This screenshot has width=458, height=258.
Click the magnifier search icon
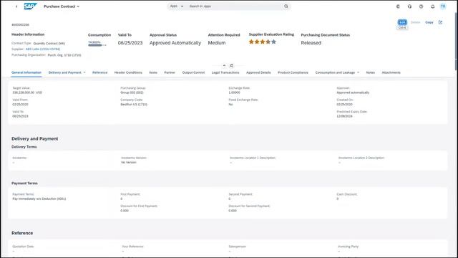point(286,6)
